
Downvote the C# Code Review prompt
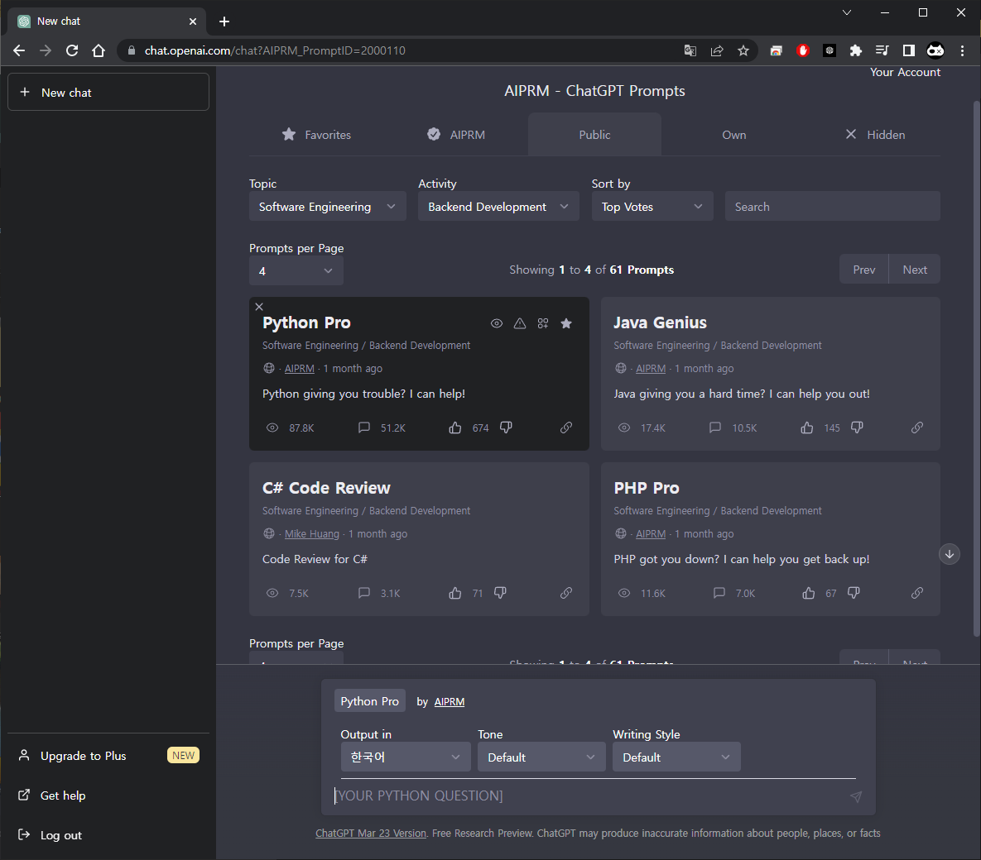(500, 593)
